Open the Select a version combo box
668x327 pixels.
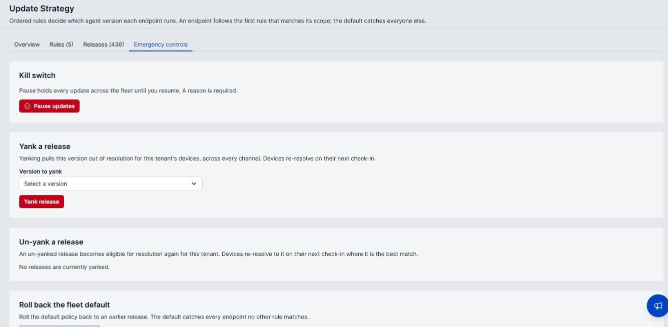point(111,183)
